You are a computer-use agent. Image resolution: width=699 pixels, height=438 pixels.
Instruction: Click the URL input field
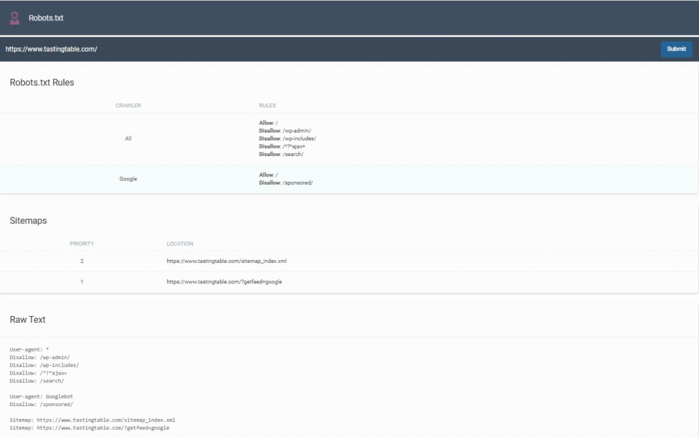pyautogui.click(x=328, y=49)
